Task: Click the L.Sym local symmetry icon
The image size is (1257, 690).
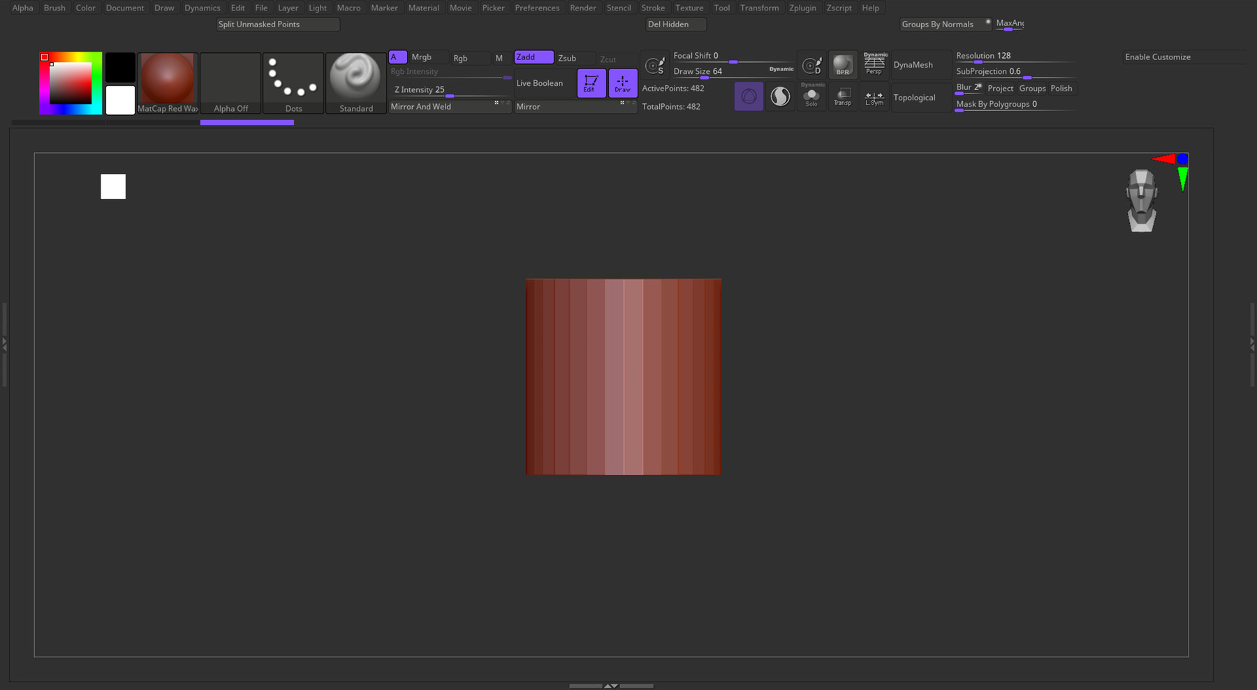Action: coord(874,97)
